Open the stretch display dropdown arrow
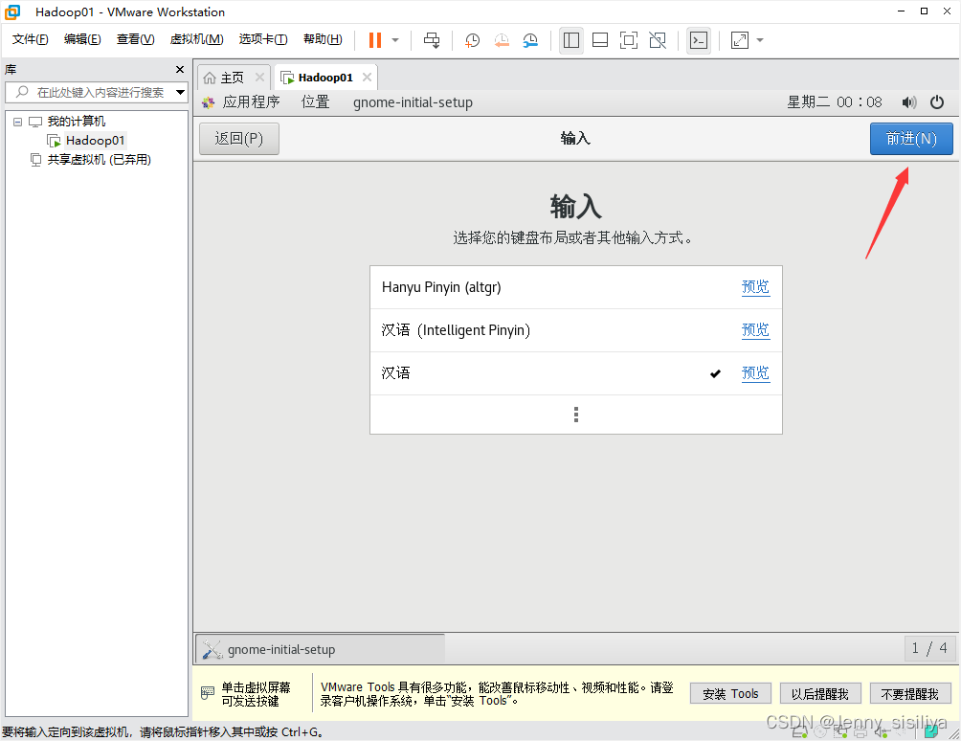Viewport: 961px width, 741px height. coord(760,40)
